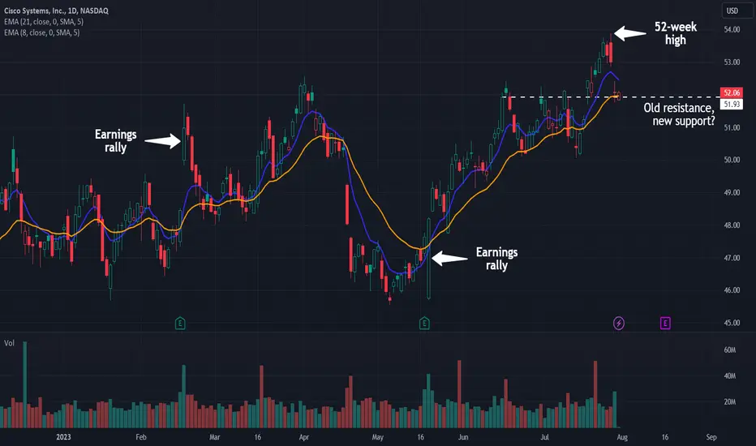Select the EMA 8 indicator legend

(41, 32)
